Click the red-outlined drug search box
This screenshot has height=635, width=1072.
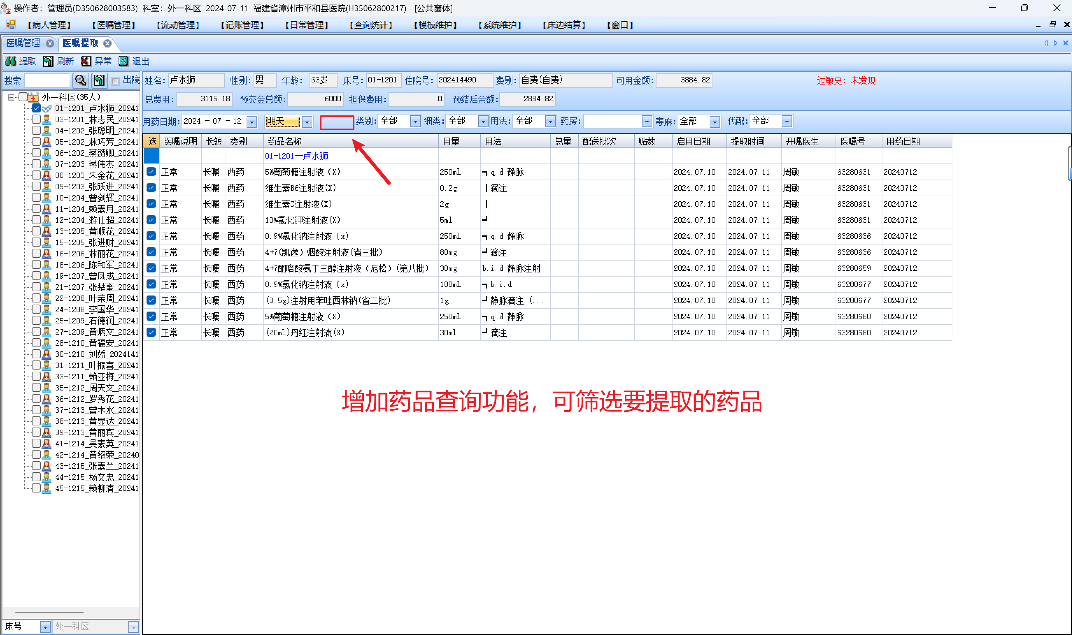pos(337,122)
